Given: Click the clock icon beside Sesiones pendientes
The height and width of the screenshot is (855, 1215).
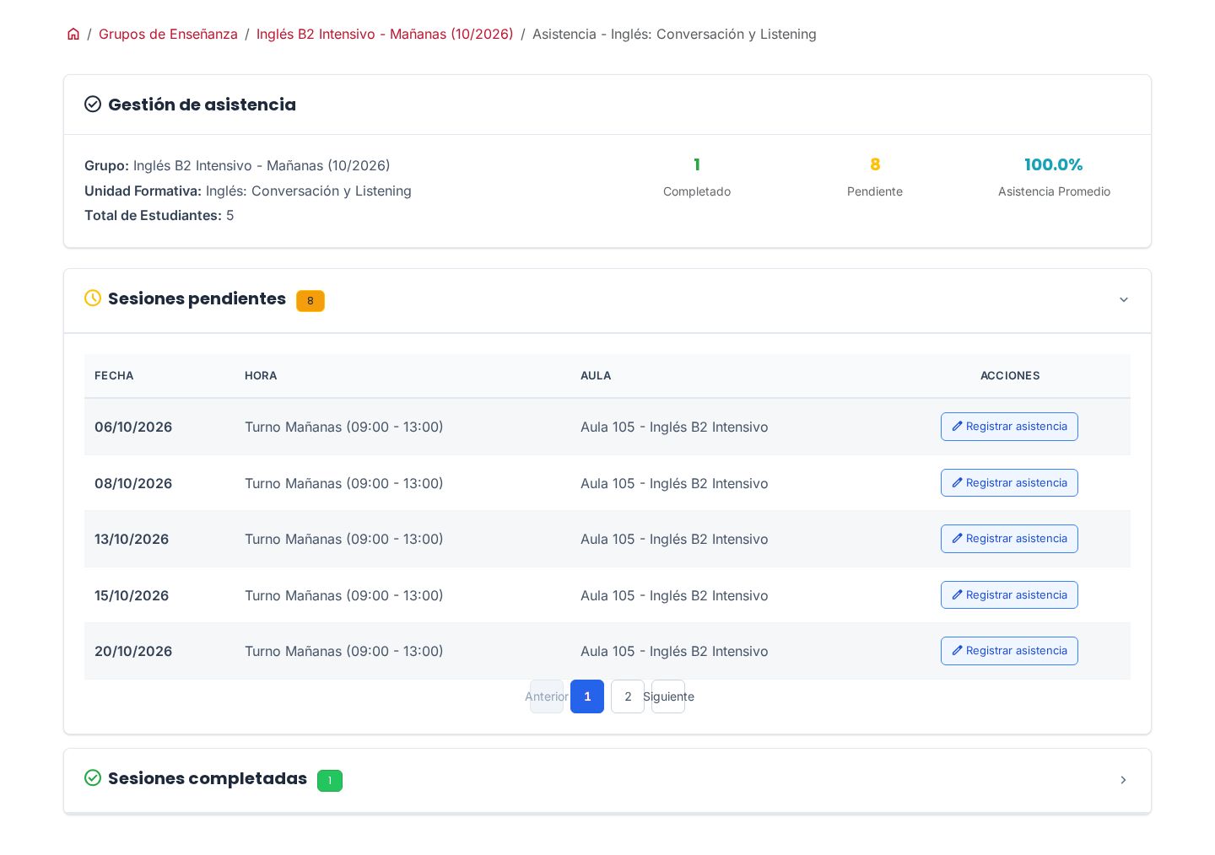Looking at the screenshot, I should (x=93, y=298).
